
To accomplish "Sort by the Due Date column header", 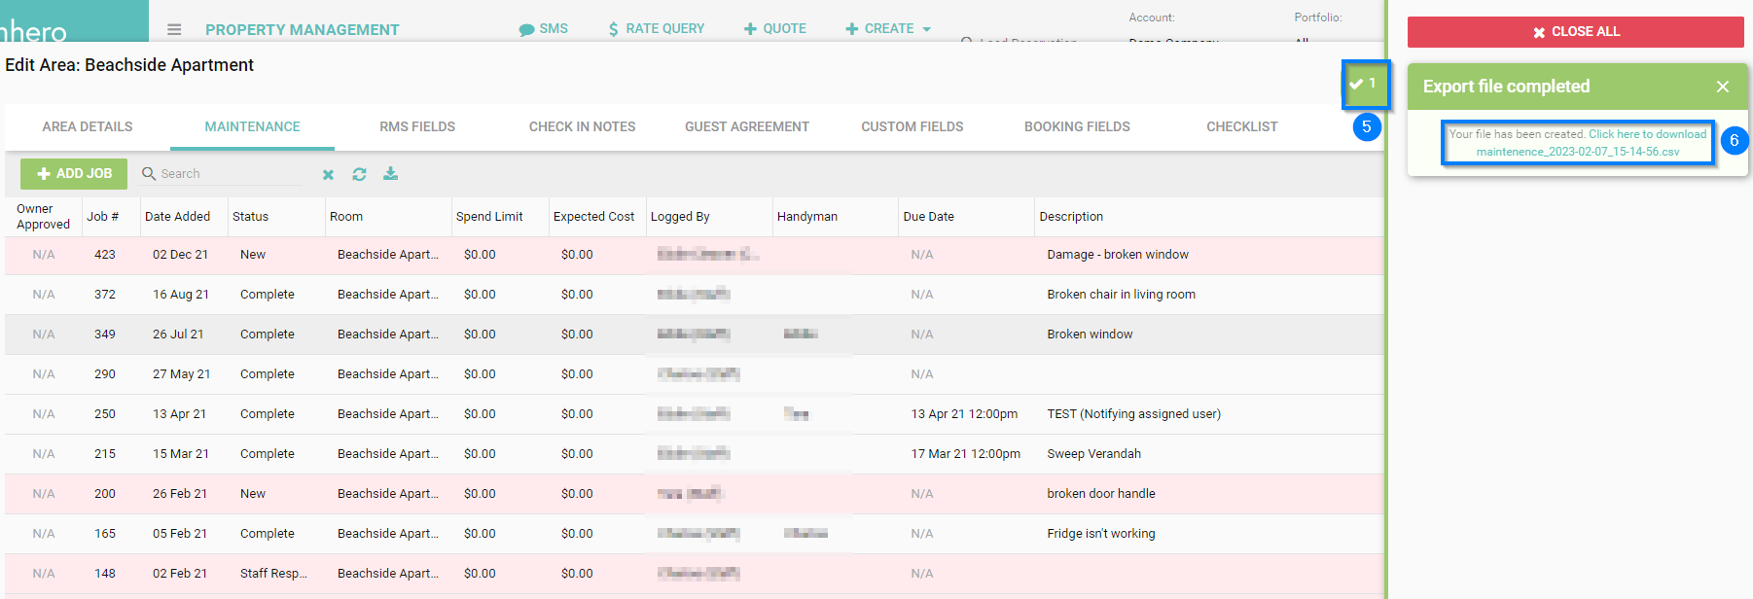I will pyautogui.click(x=928, y=217).
